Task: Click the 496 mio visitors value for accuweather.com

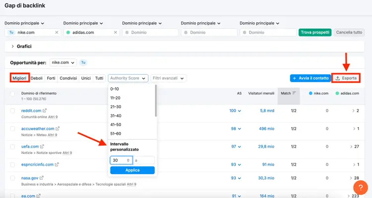Action: (266, 129)
